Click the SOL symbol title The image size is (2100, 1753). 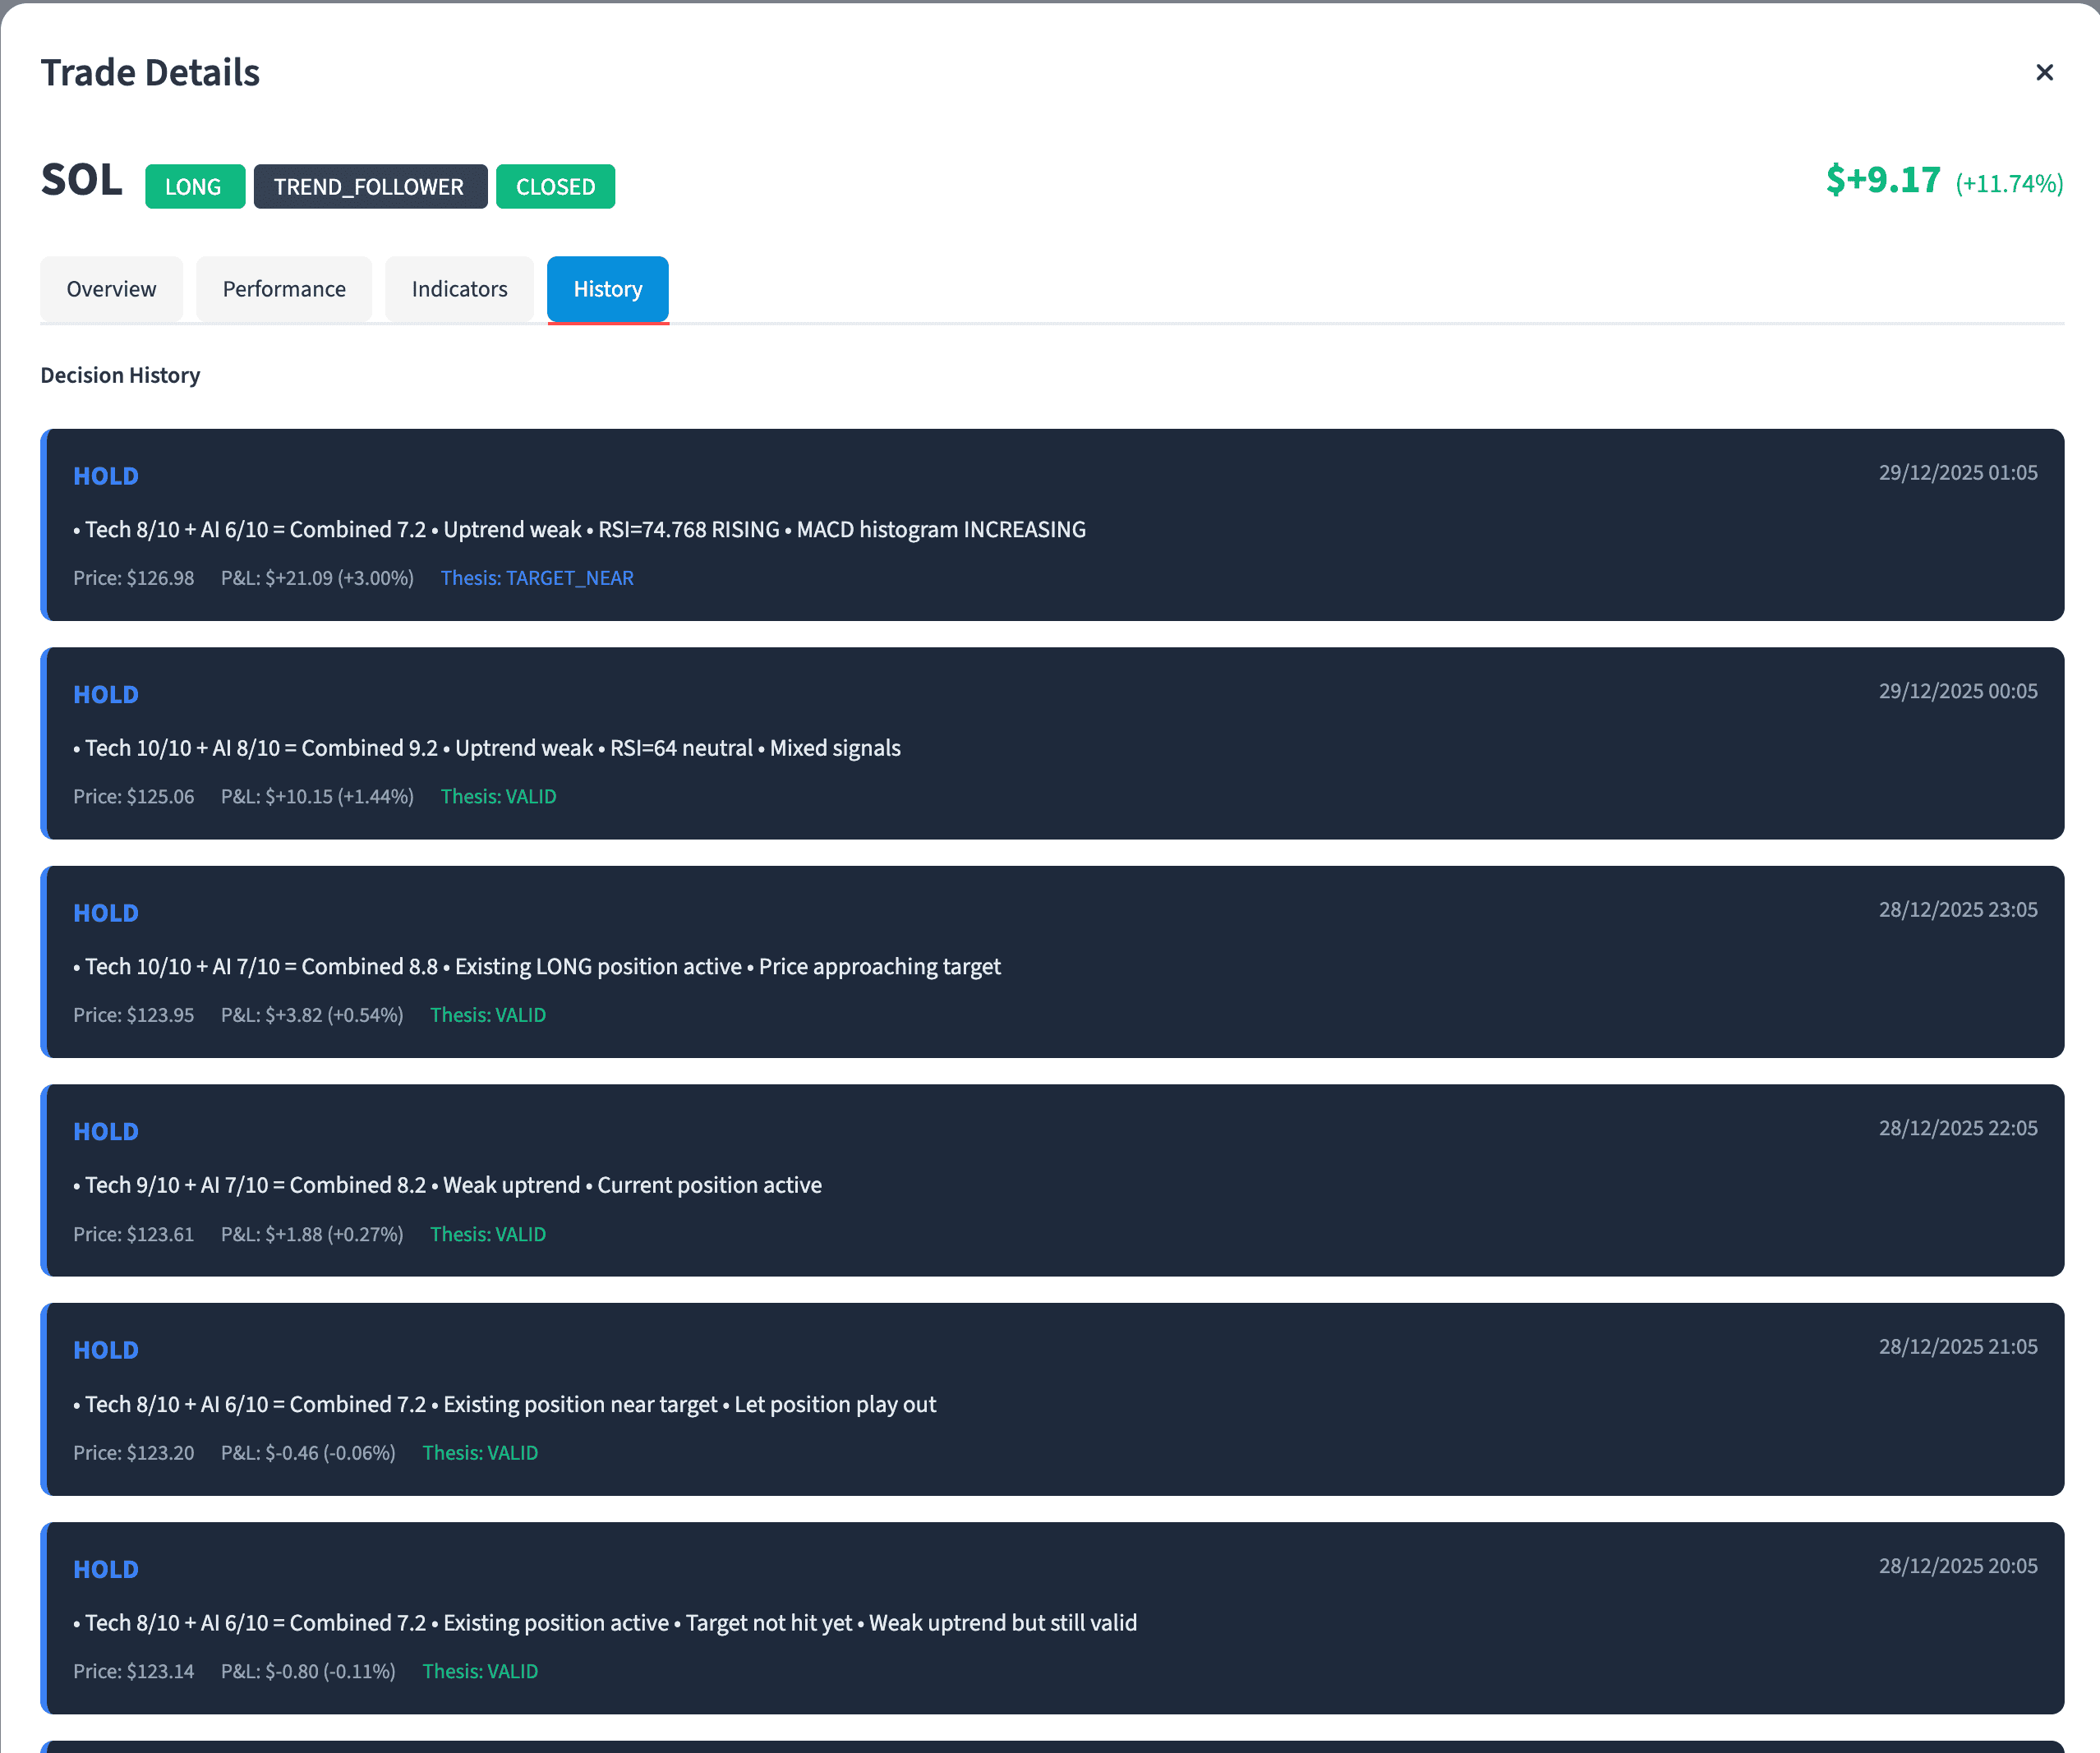point(81,181)
